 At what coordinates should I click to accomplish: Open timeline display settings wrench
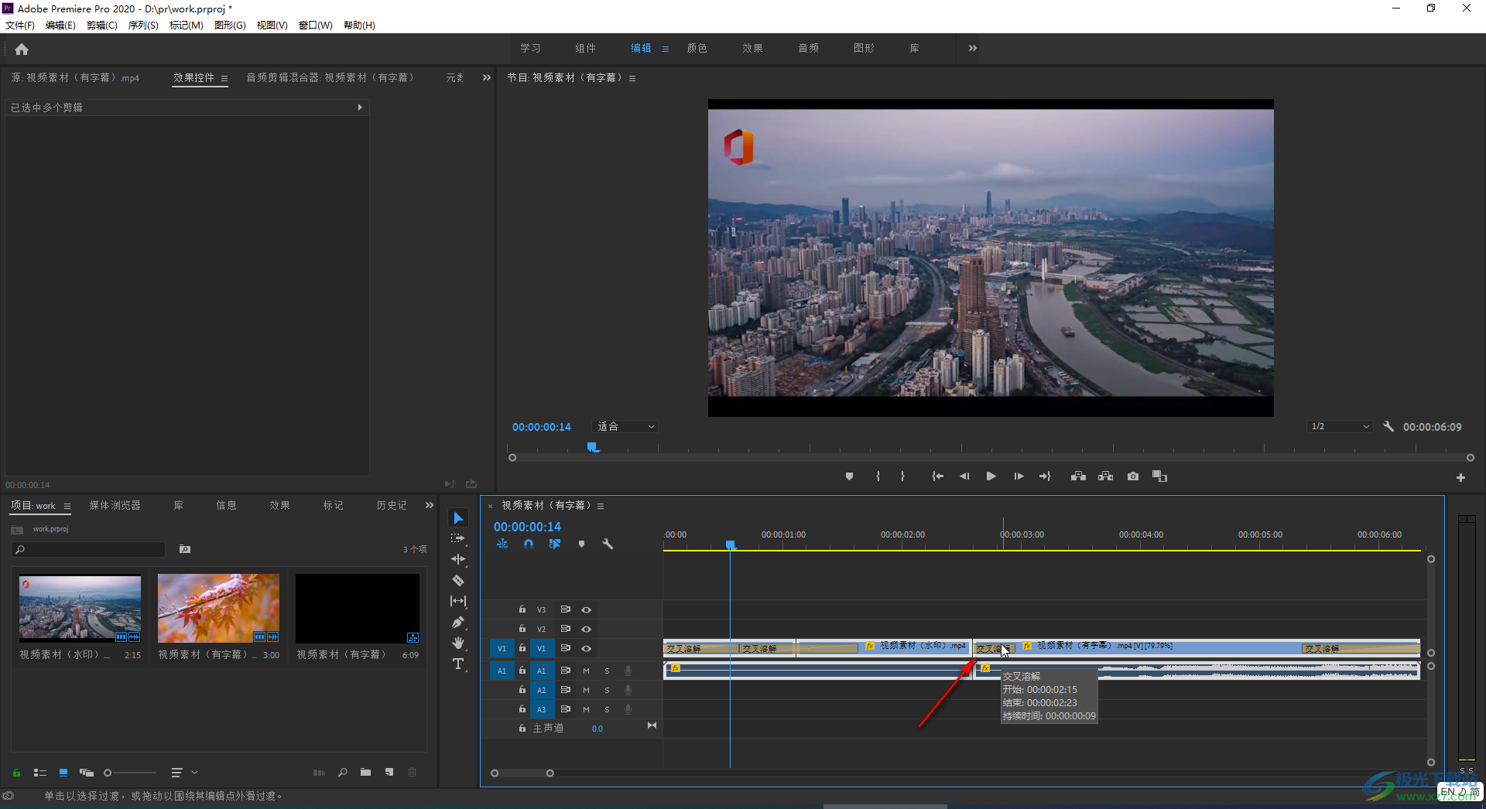(608, 544)
